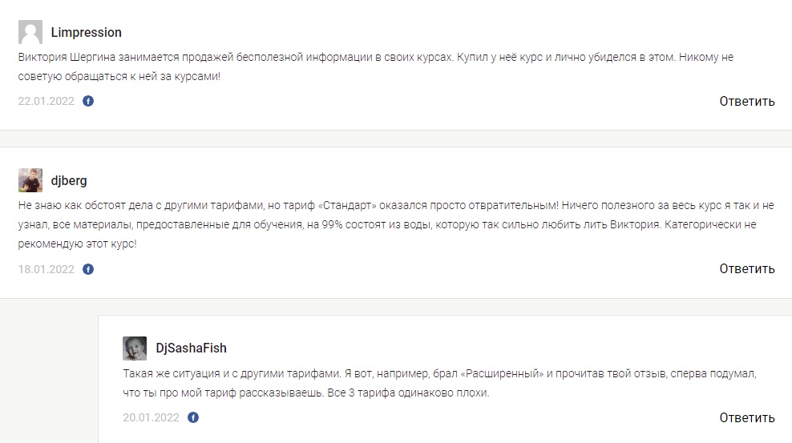Click Limpression's default avatar icon
The height and width of the screenshot is (443, 792).
30,33
